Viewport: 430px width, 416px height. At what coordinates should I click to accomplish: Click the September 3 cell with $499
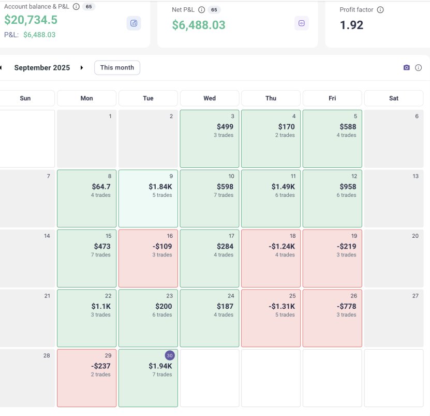click(x=209, y=138)
